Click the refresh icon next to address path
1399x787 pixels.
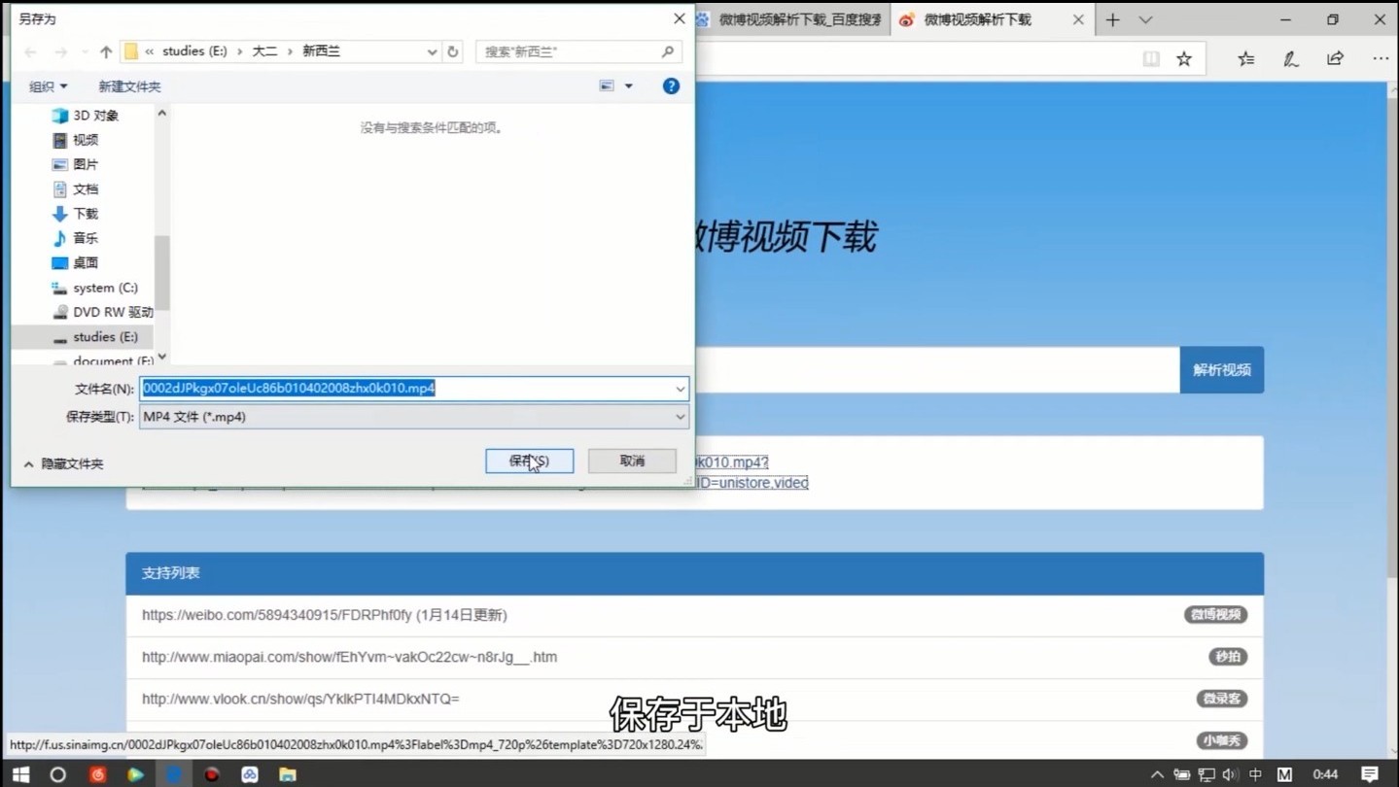pyautogui.click(x=453, y=51)
